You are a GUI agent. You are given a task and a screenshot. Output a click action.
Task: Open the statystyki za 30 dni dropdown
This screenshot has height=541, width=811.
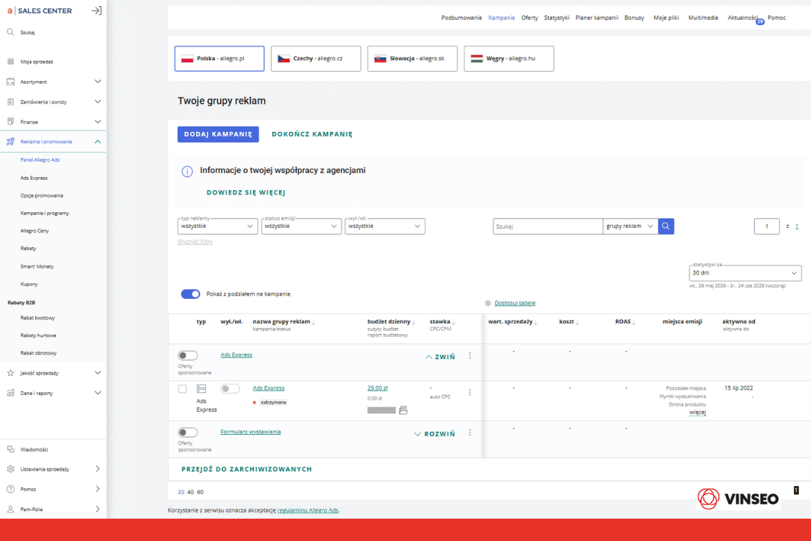coord(745,273)
